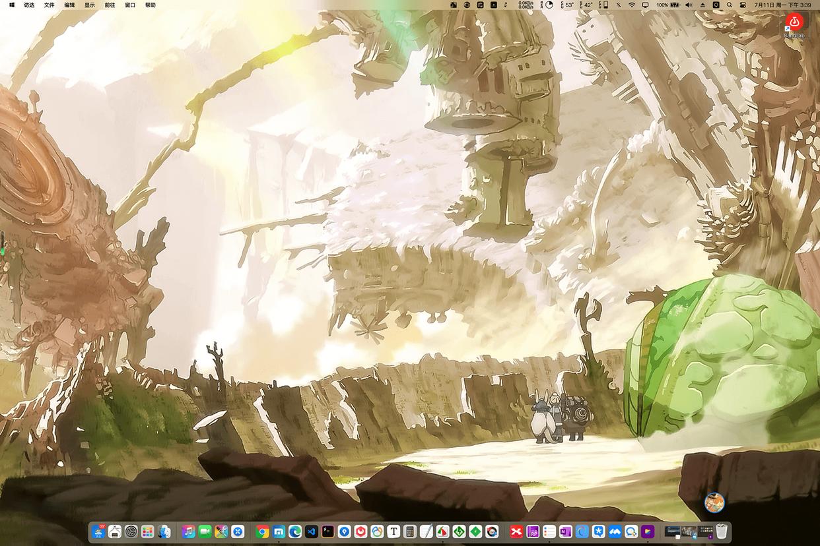Open the volume control in menu bar

pyautogui.click(x=689, y=5)
